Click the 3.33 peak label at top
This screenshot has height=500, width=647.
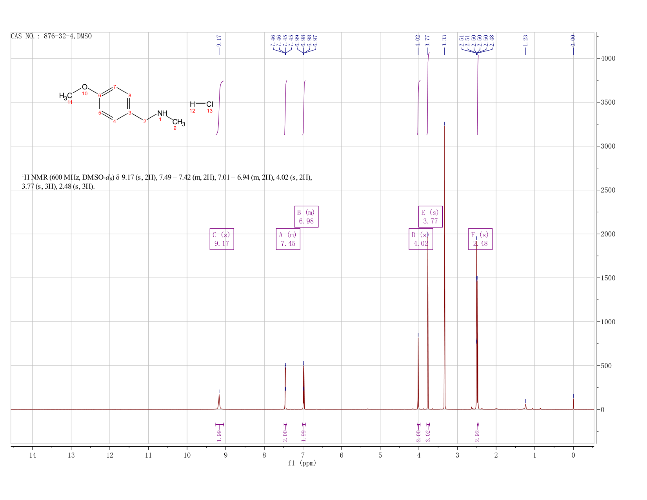pos(444,40)
